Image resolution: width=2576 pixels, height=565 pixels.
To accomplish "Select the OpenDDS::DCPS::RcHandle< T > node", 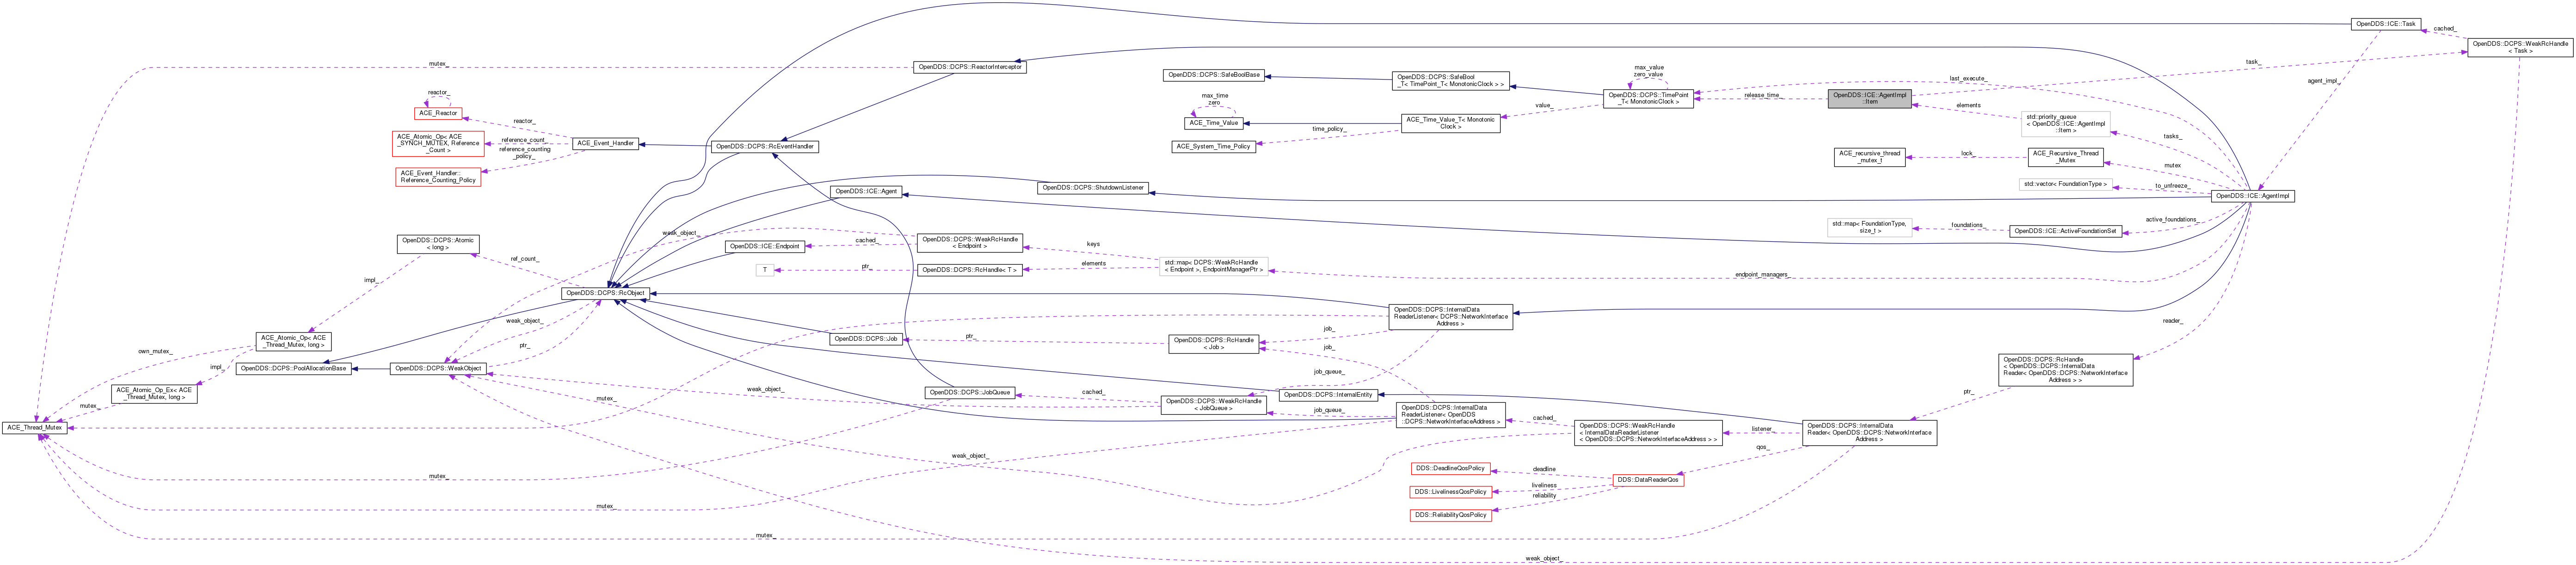I will pos(970,270).
